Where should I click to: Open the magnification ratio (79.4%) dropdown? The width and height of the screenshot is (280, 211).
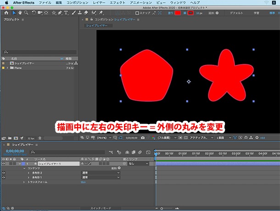[x=104, y=138]
